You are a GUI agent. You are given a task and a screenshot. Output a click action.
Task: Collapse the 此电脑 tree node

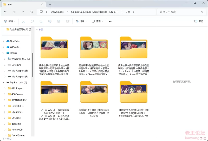(x=3, y=53)
